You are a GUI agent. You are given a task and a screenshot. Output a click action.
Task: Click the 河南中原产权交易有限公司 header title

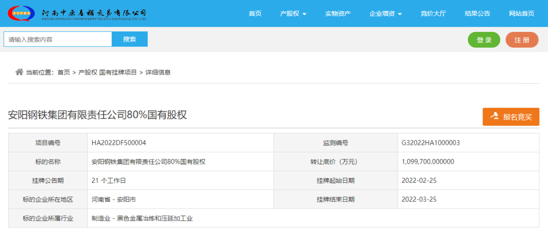[94, 14]
